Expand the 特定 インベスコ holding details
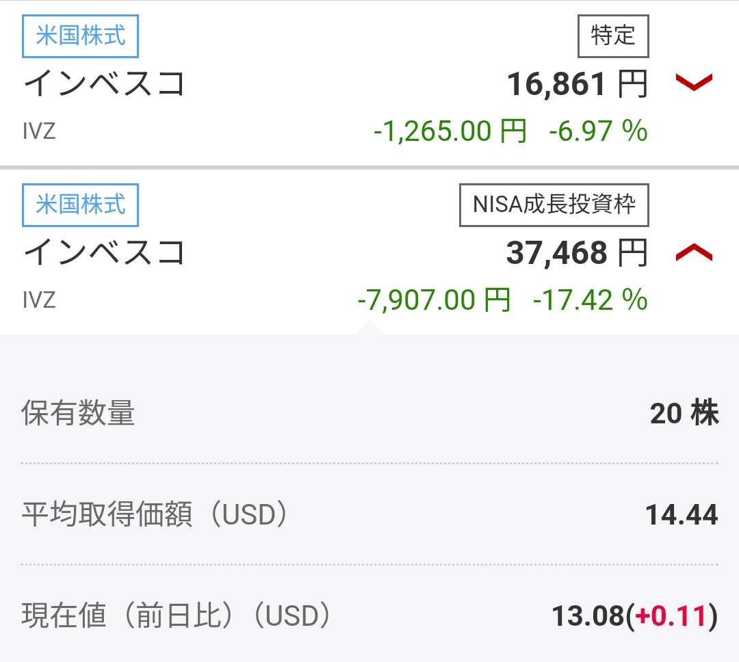739x662 pixels. coord(694,82)
